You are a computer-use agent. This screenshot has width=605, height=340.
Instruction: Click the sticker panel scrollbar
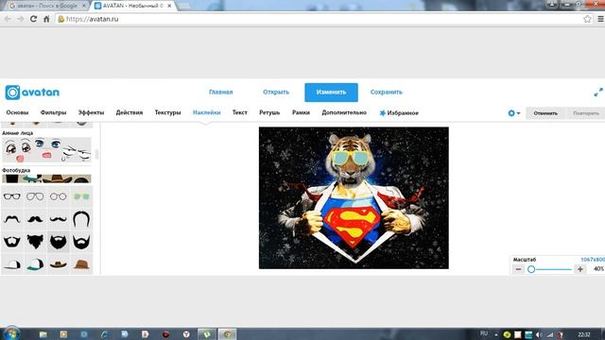coord(96,154)
